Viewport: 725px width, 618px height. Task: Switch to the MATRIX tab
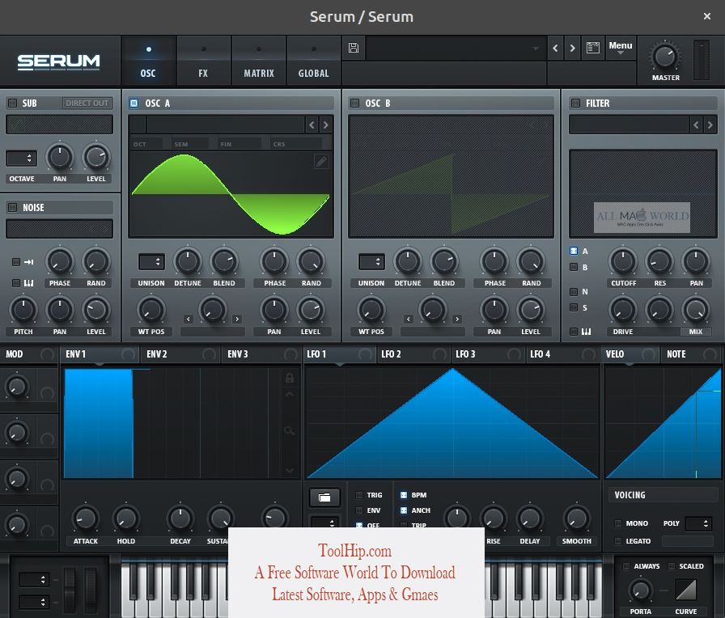[259, 61]
